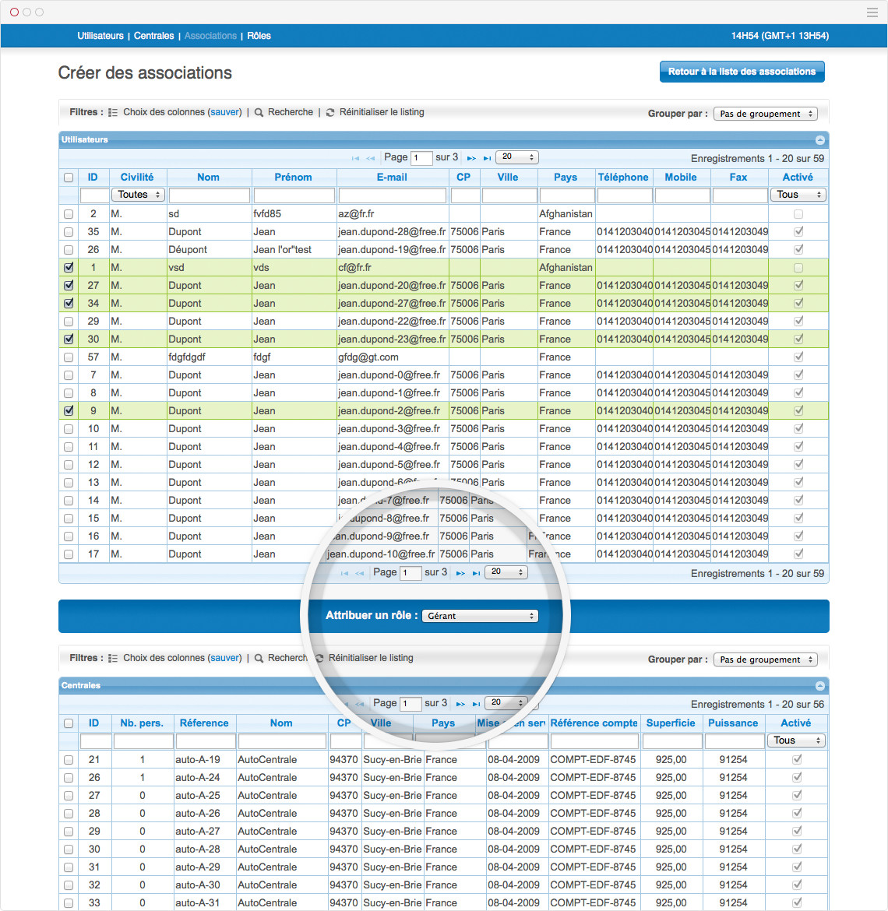Screen dimensions: 888x911
Task: Click Choix des colonnes above Centrales table
Action: pos(164,658)
